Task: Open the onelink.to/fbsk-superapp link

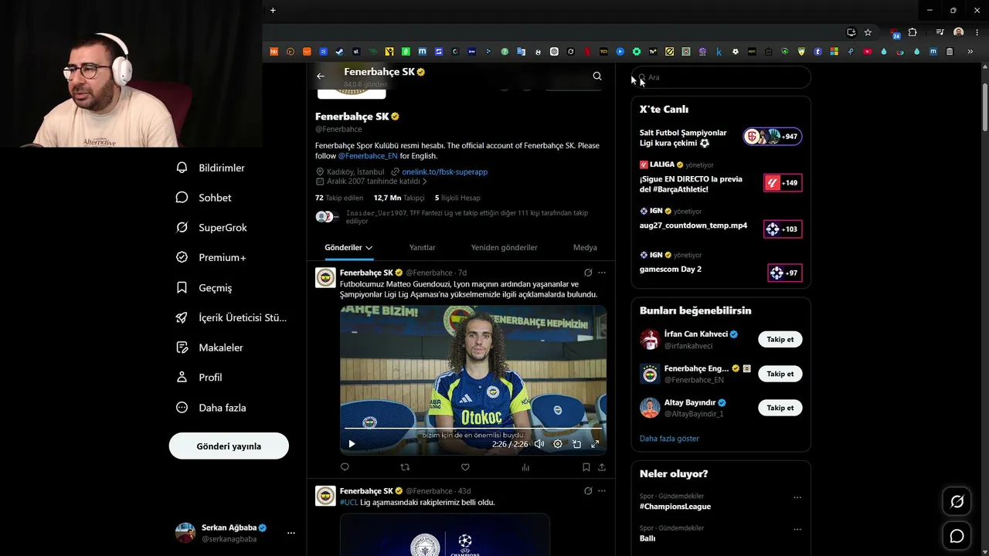Action: (444, 171)
